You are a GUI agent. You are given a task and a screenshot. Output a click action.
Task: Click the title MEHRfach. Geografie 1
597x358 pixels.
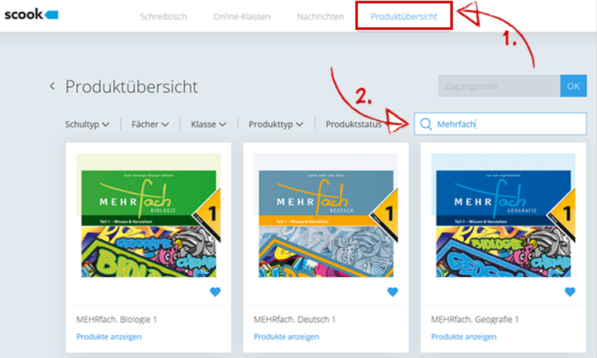tap(475, 319)
